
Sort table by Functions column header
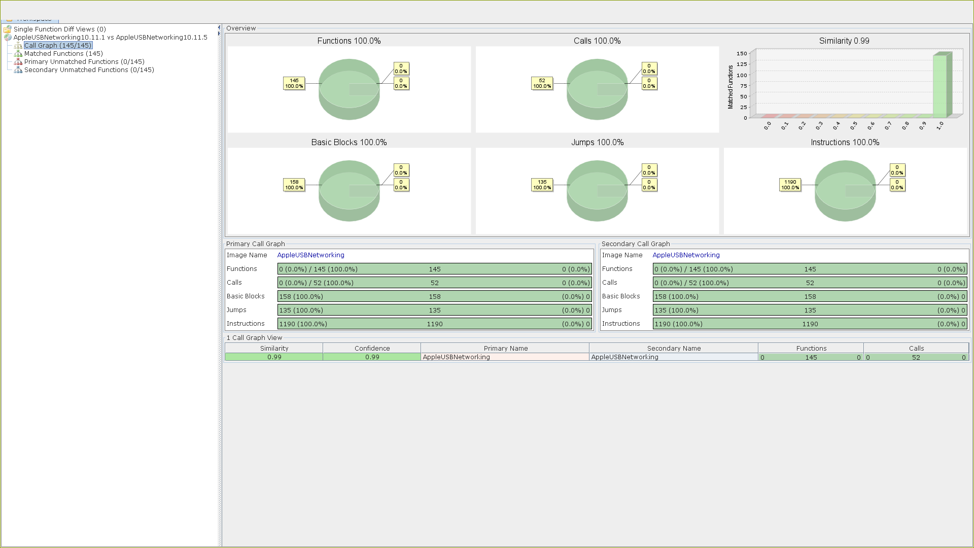[x=811, y=348]
